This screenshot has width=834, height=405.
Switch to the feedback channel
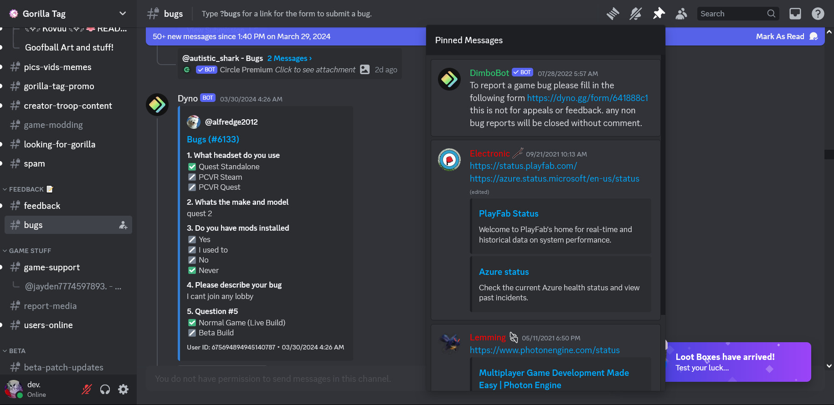pyautogui.click(x=42, y=206)
